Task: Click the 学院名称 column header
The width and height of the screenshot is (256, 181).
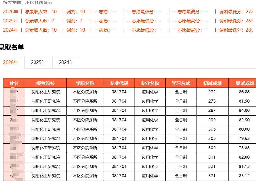Action: [x=85, y=83]
